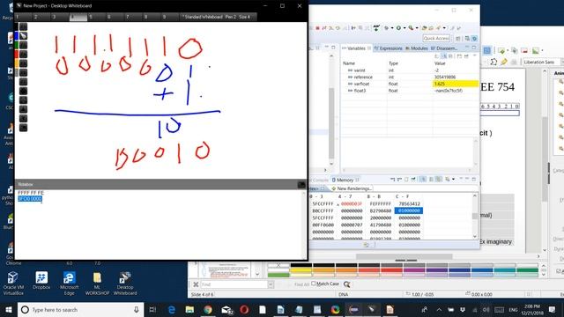Screen dimensions: 564x317
Task: Switch to whiteboard page 5 tab
Action: pyautogui.click(x=97, y=17)
